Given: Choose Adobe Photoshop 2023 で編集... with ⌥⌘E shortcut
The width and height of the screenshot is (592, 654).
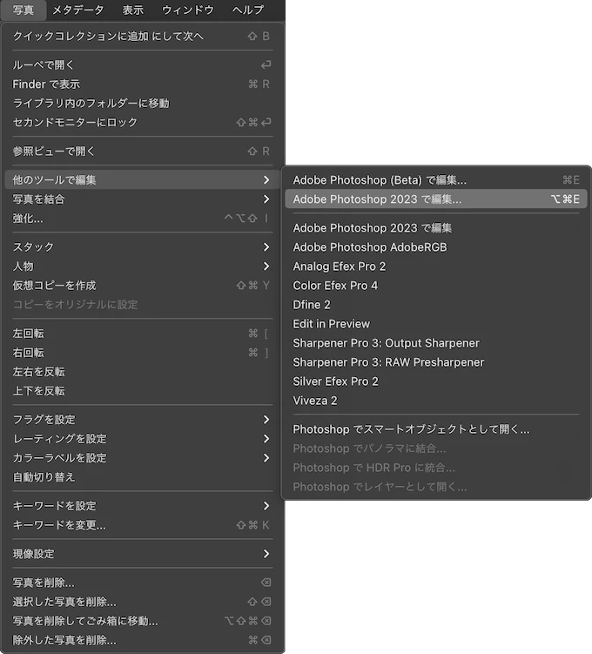Looking at the screenshot, I should point(436,199).
